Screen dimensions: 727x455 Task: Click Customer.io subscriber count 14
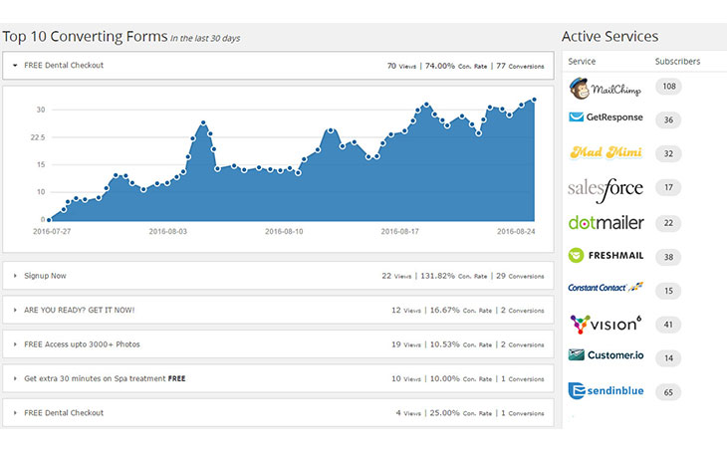(x=668, y=358)
